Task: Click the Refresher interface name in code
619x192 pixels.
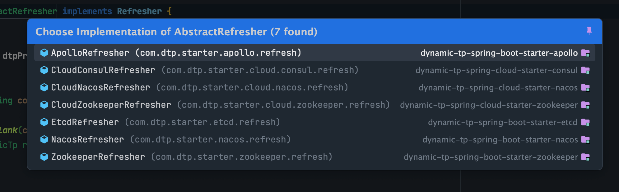Action: (x=139, y=11)
